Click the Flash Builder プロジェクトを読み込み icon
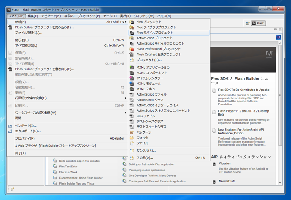The image size is (291, 200). pos(10,27)
